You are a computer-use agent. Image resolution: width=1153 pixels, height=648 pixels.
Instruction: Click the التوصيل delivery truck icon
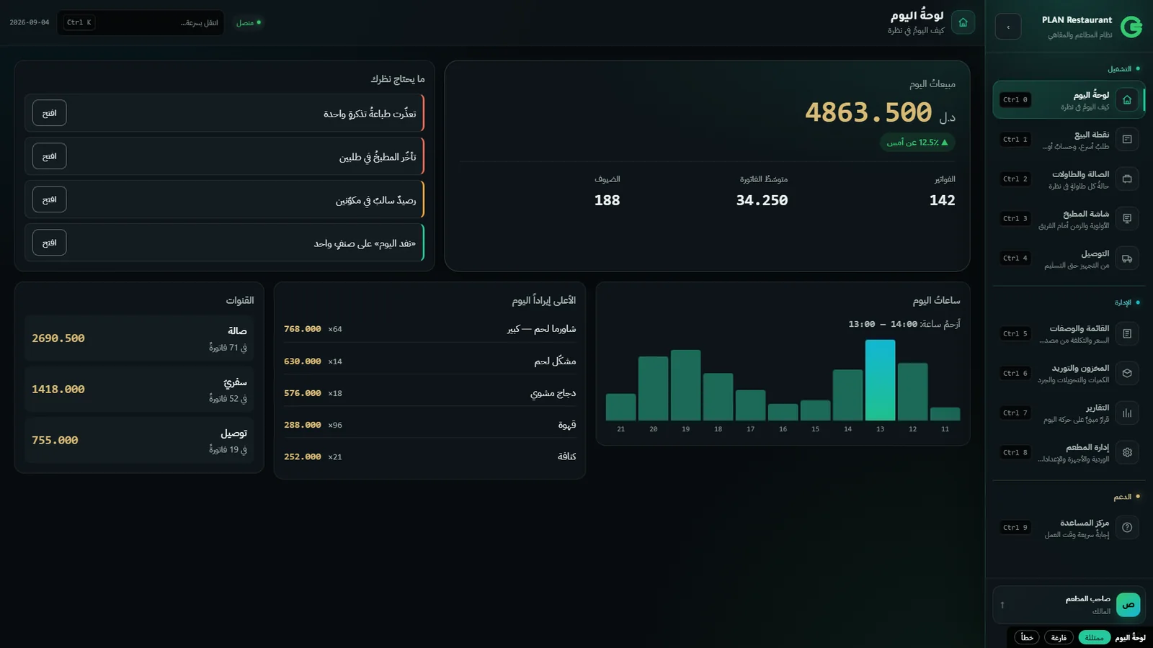tap(1127, 258)
